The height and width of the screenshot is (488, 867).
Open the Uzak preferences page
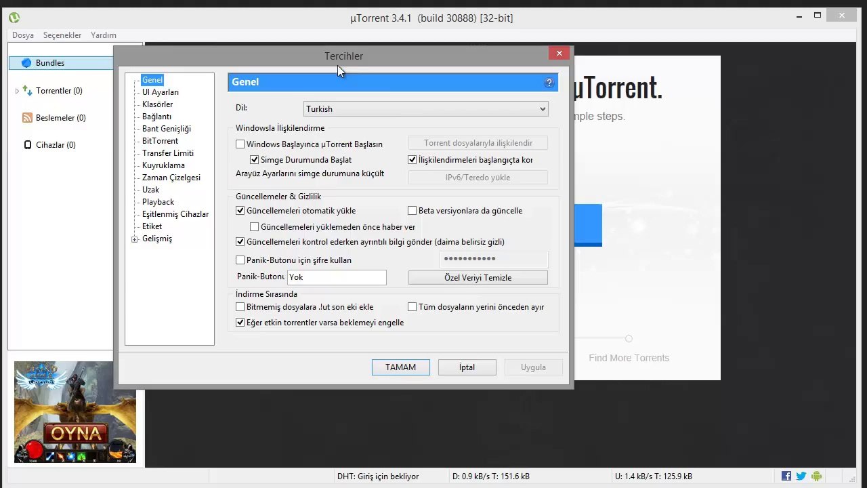(x=150, y=190)
